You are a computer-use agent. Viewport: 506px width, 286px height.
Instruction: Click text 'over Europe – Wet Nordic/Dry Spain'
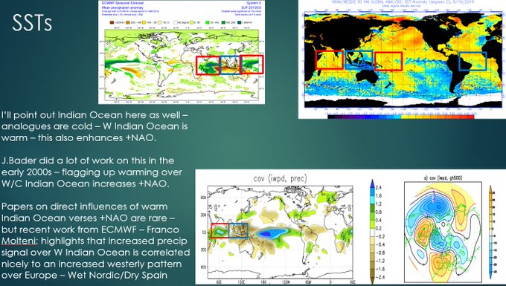tap(84, 276)
